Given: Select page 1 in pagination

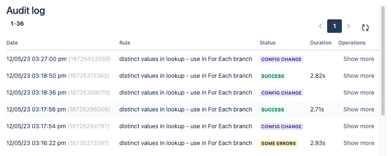Looking at the screenshot, I should tap(334, 26).
